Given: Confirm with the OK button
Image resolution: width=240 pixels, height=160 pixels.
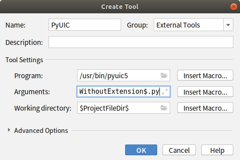Looking at the screenshot, I should point(141,150).
